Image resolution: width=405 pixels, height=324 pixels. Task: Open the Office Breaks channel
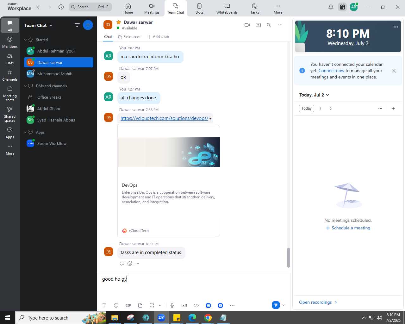pos(59,97)
